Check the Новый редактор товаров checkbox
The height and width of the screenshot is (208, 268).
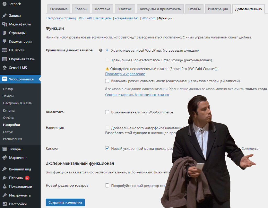107,185
